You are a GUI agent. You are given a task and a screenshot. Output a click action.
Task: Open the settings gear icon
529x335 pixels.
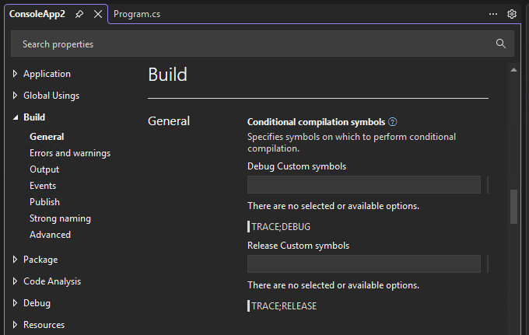point(512,14)
